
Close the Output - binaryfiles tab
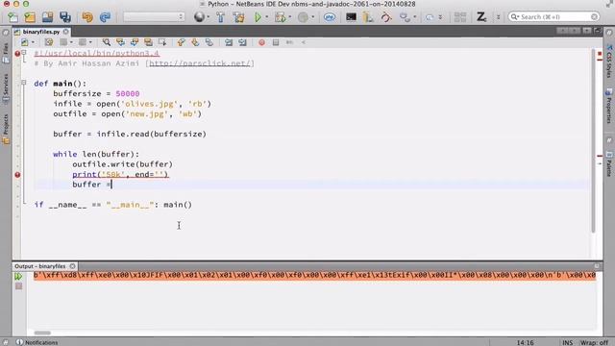[x=73, y=266]
